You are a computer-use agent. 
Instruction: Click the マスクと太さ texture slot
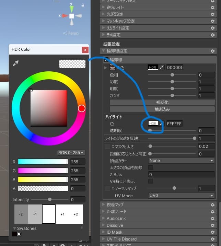[107, 147]
